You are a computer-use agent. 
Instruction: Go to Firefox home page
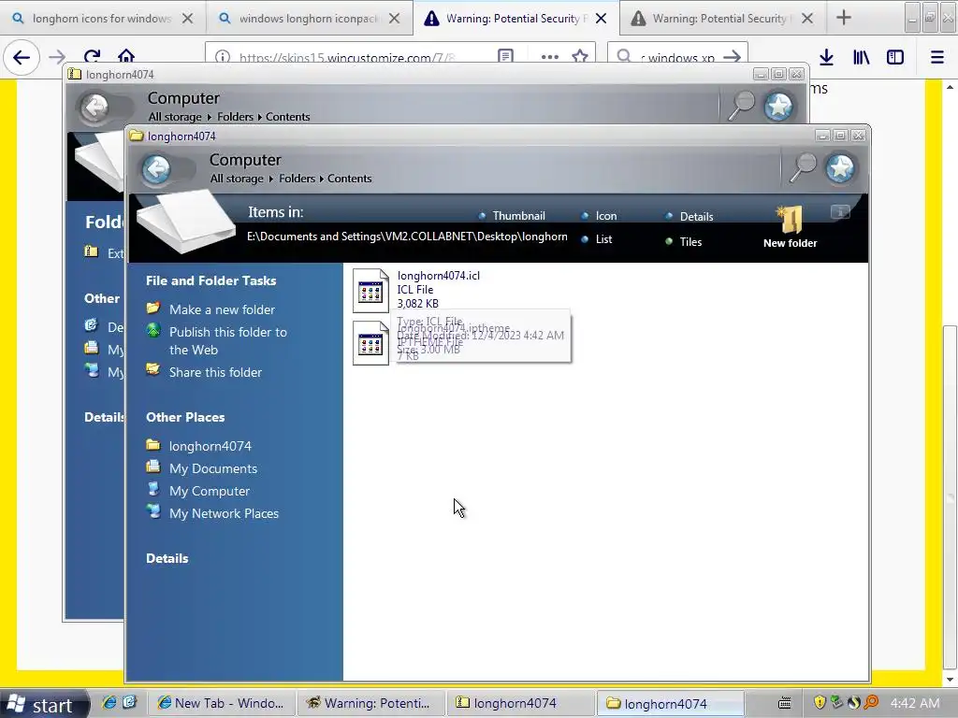(x=126, y=57)
